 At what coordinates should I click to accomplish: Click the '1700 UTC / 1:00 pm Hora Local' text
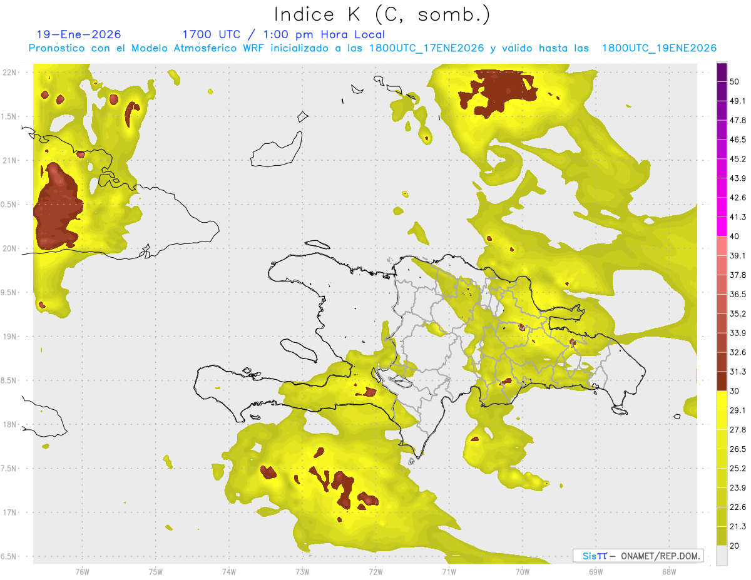284,34
